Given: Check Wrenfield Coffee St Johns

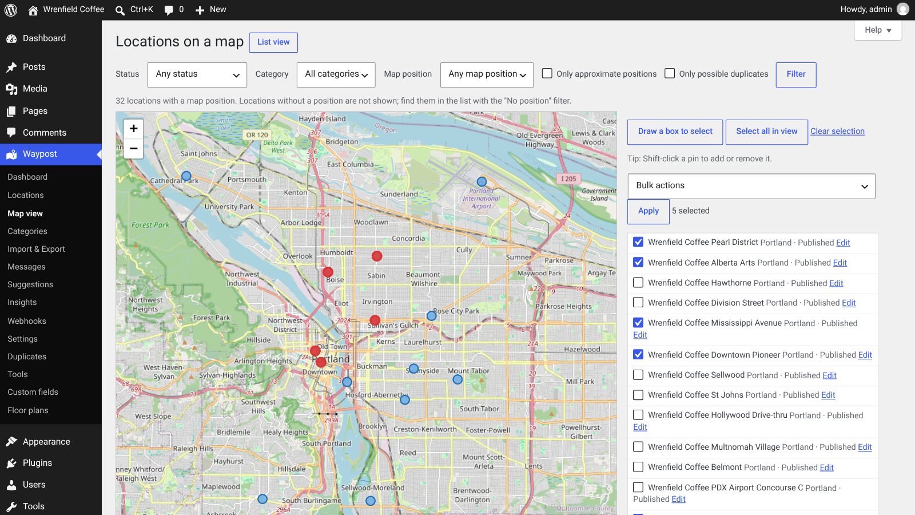Looking at the screenshot, I should pyautogui.click(x=638, y=395).
